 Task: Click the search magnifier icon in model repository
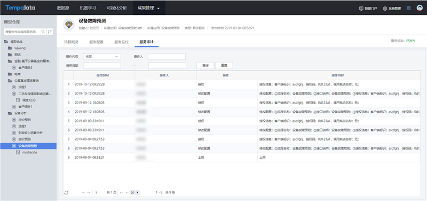[x=43, y=32]
